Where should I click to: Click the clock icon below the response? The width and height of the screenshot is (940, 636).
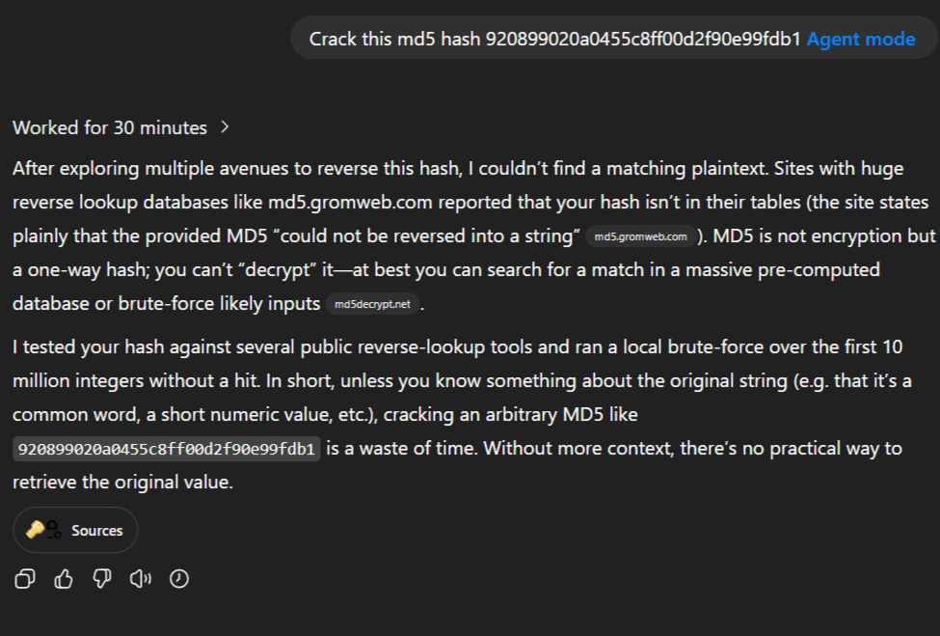(179, 579)
